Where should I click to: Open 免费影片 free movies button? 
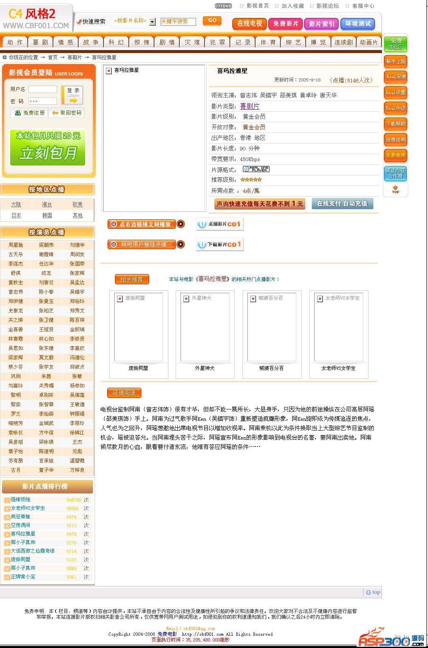point(285,24)
